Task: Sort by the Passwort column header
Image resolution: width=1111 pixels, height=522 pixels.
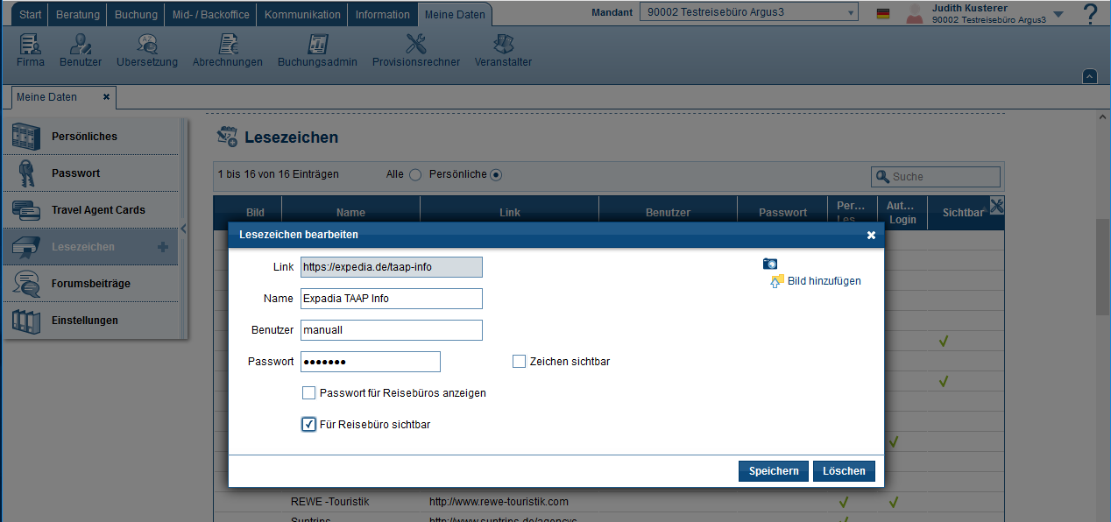Action: [782, 213]
